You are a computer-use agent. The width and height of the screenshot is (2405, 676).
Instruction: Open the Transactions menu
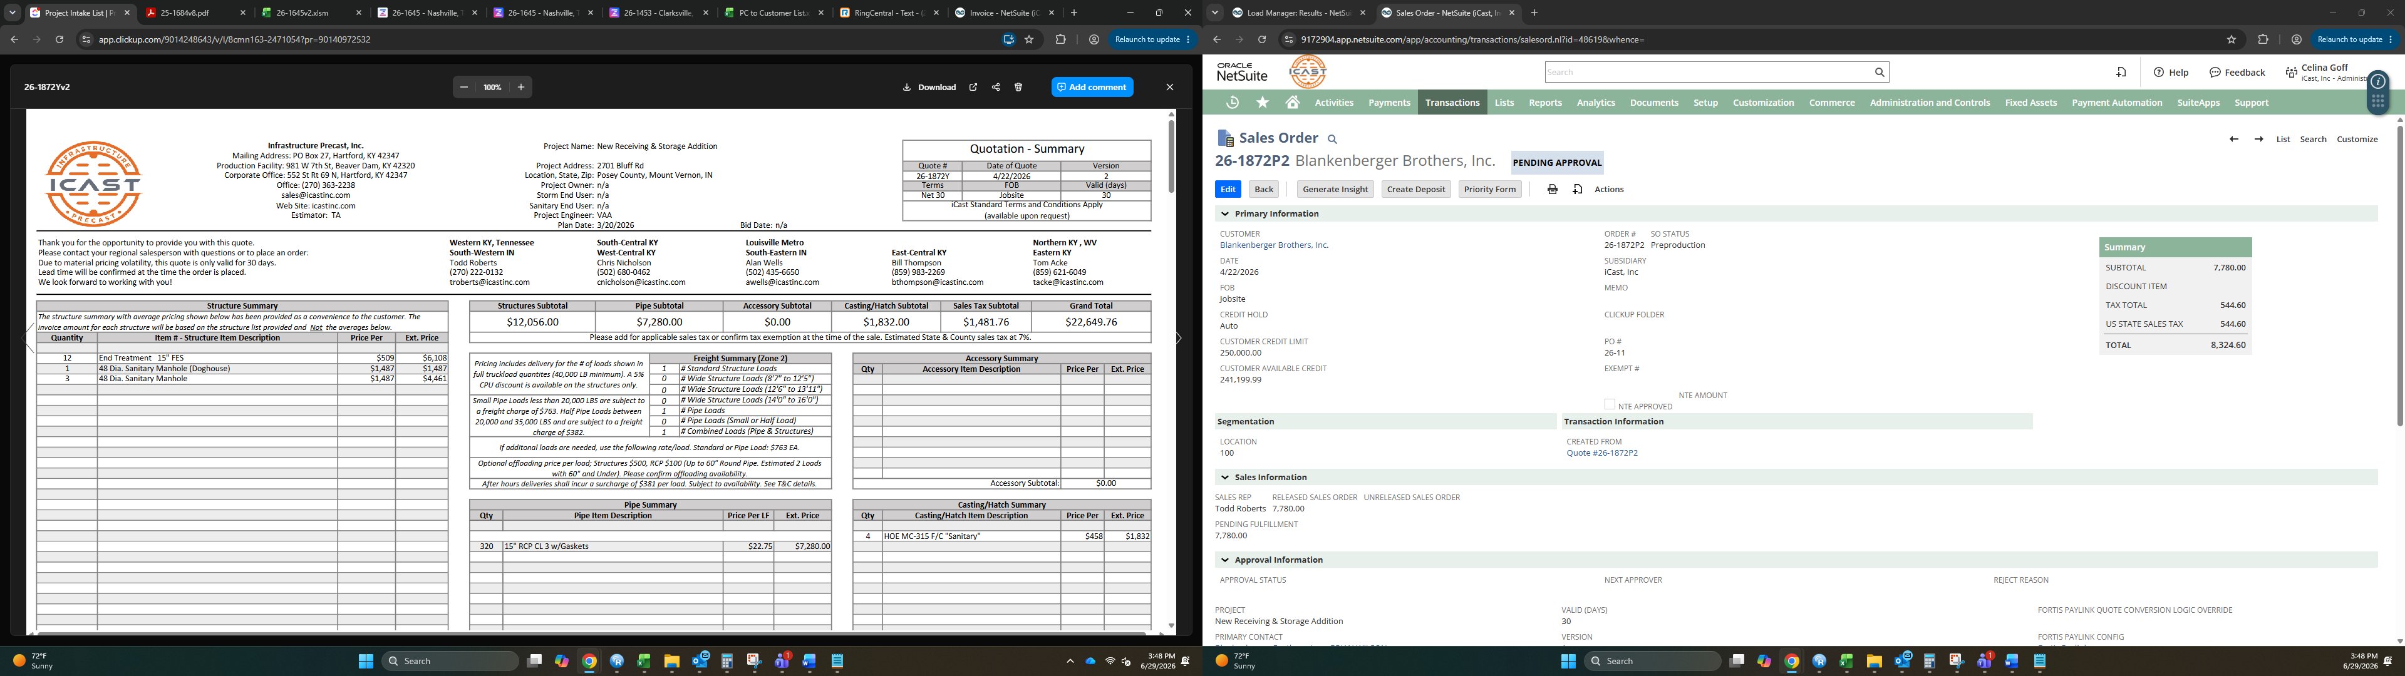(1453, 103)
